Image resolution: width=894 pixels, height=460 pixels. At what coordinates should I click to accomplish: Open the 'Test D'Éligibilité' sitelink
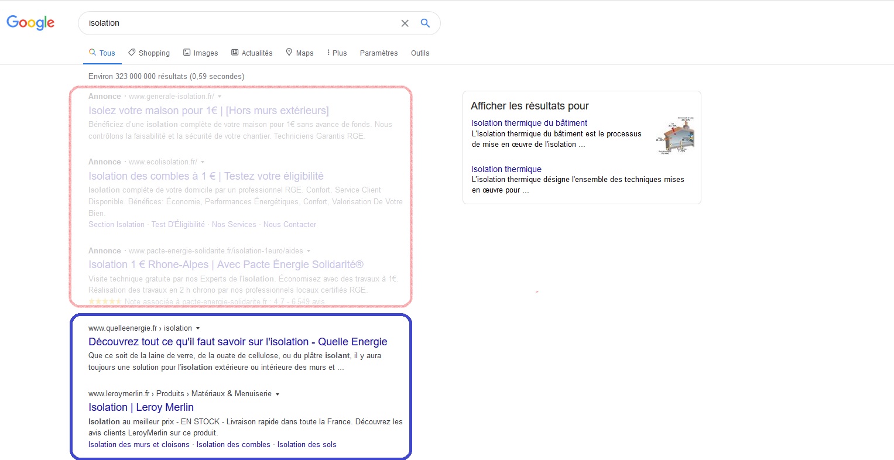178,225
